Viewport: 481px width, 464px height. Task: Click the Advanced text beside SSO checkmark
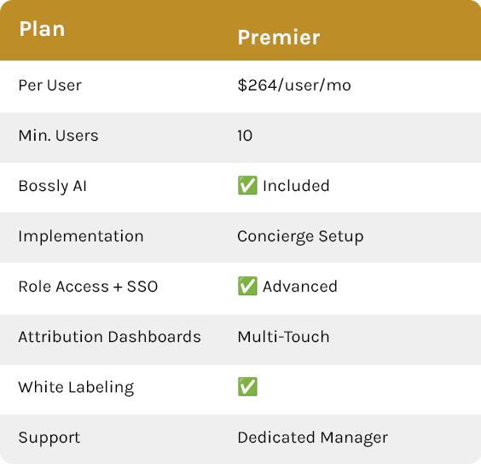300,287
